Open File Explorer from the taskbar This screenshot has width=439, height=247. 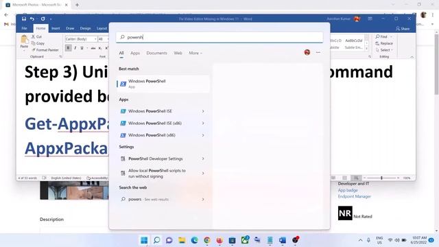point(182,240)
